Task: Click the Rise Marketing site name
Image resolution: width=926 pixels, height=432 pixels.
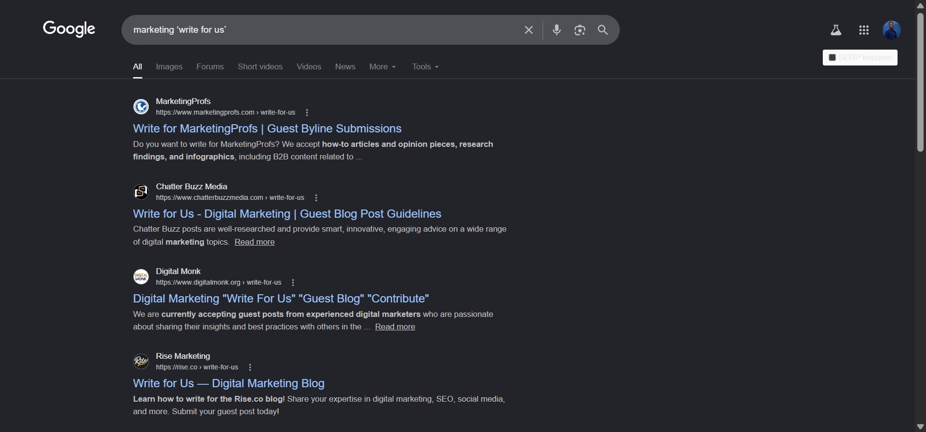Action: click(183, 356)
